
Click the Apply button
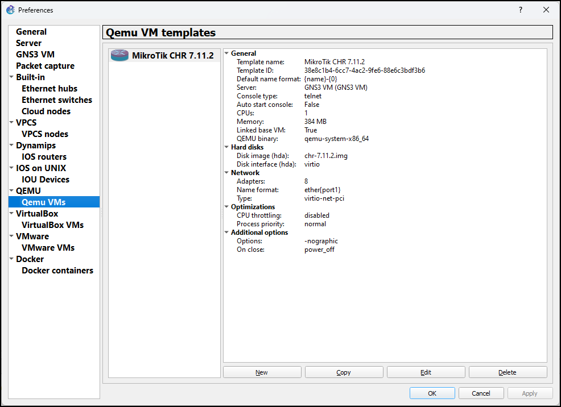tap(530, 393)
